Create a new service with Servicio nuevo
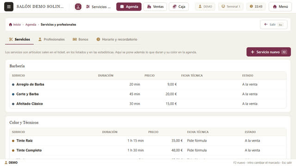The image size is (296, 166). tap(268, 52)
